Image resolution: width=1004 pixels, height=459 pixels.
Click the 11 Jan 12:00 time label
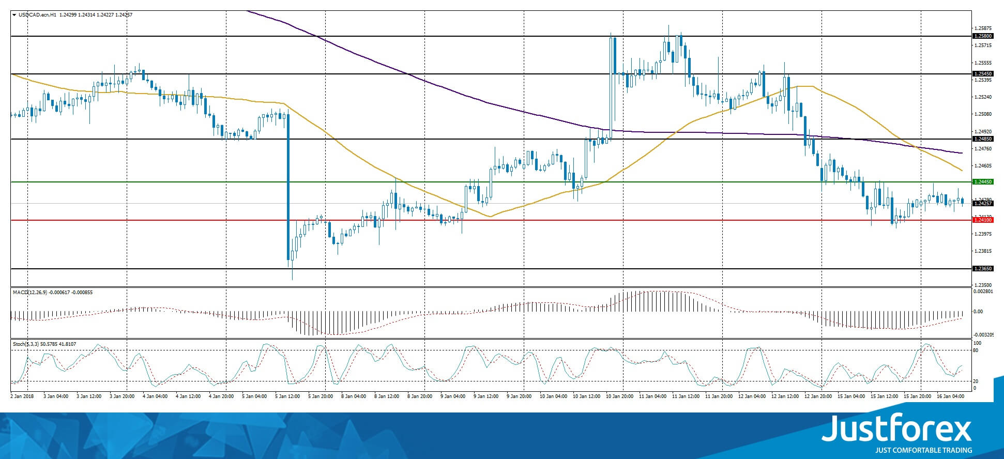pyautogui.click(x=686, y=396)
